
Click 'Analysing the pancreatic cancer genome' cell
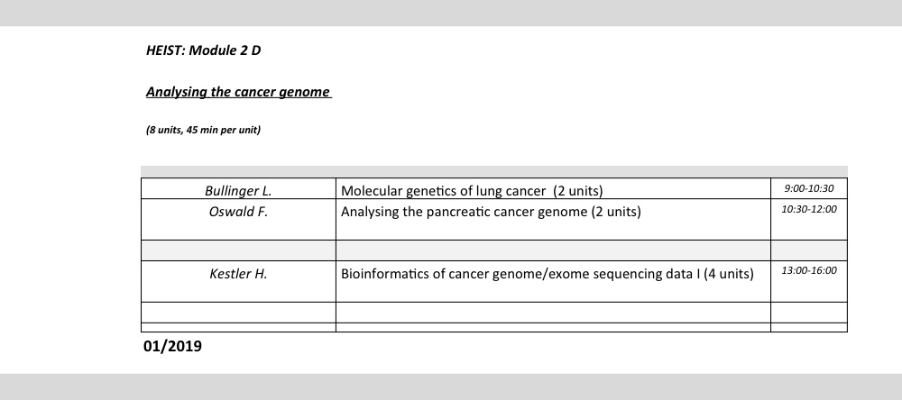[553, 220]
